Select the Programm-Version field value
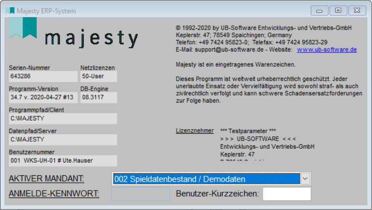The width and height of the screenshot is (372, 210). pos(43,97)
